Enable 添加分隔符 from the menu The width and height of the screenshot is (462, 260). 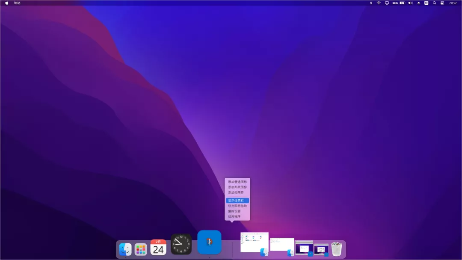(x=237, y=192)
